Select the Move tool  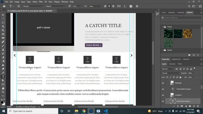pyautogui.click(x=3, y=15)
